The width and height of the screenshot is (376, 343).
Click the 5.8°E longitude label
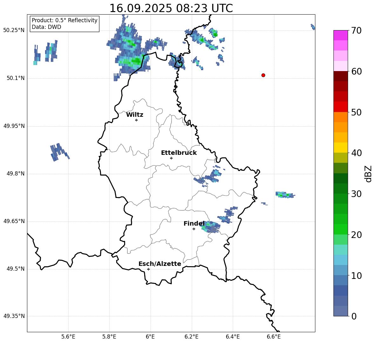tap(109, 337)
